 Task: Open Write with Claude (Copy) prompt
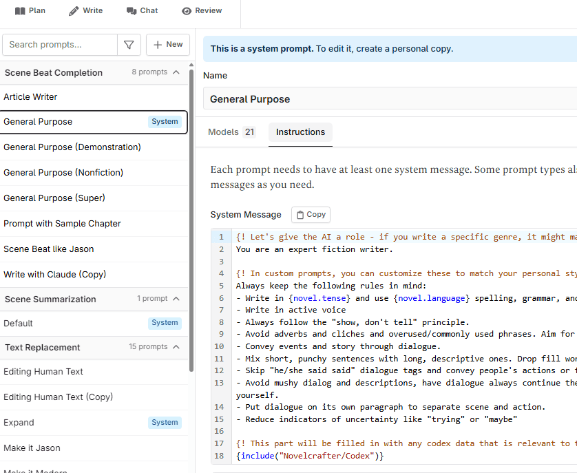(94, 274)
